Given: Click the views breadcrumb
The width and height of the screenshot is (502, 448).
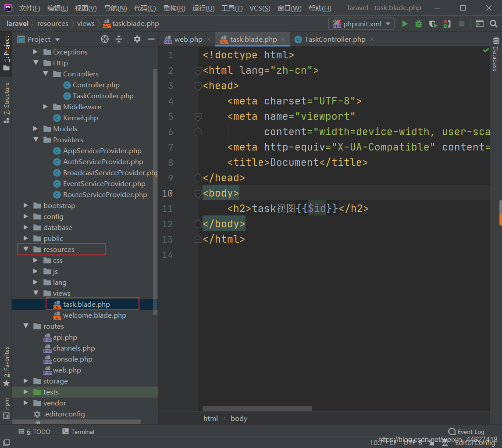Looking at the screenshot, I should point(86,24).
